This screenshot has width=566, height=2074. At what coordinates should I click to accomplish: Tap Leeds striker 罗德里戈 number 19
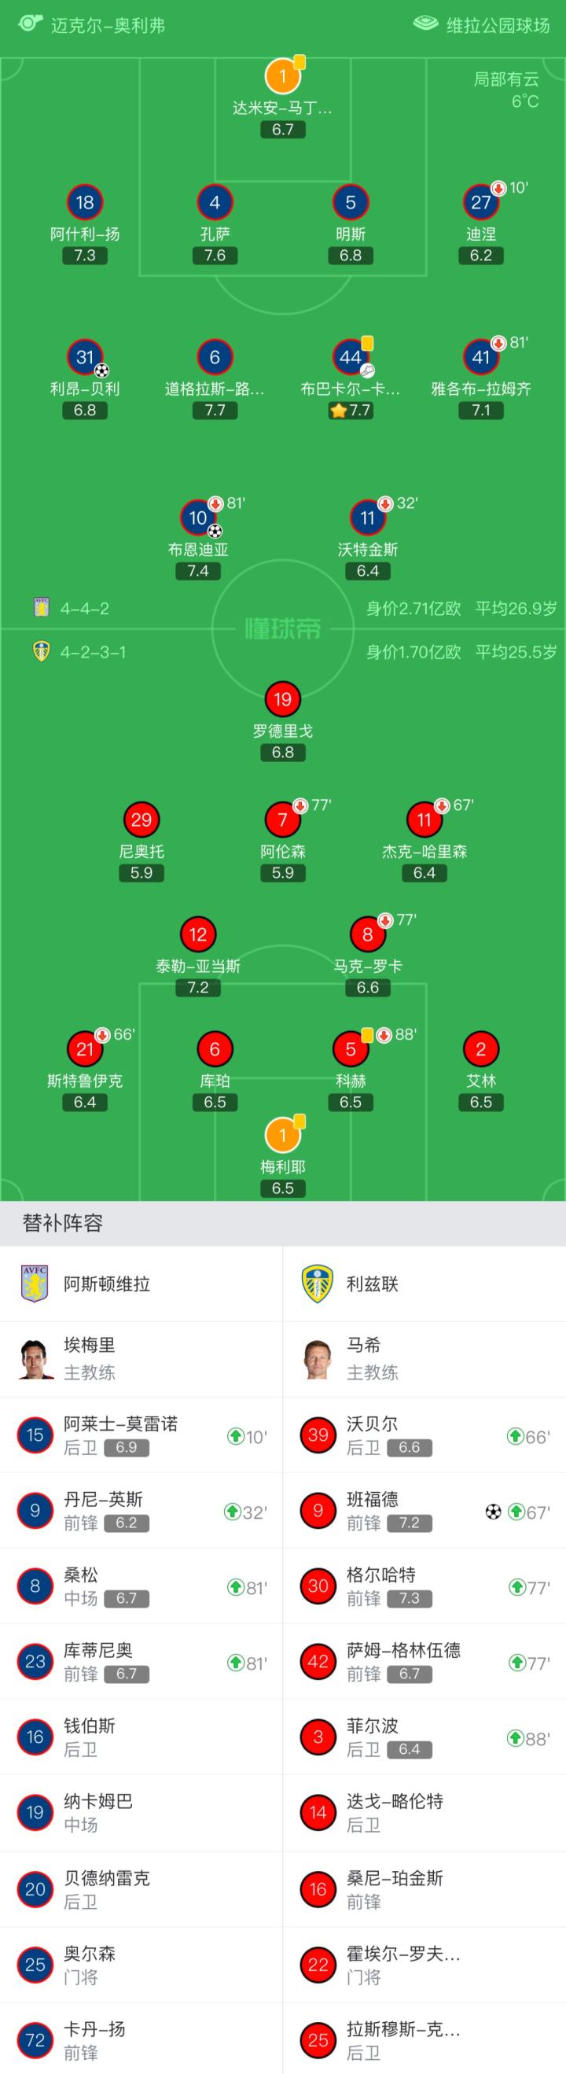click(x=282, y=699)
